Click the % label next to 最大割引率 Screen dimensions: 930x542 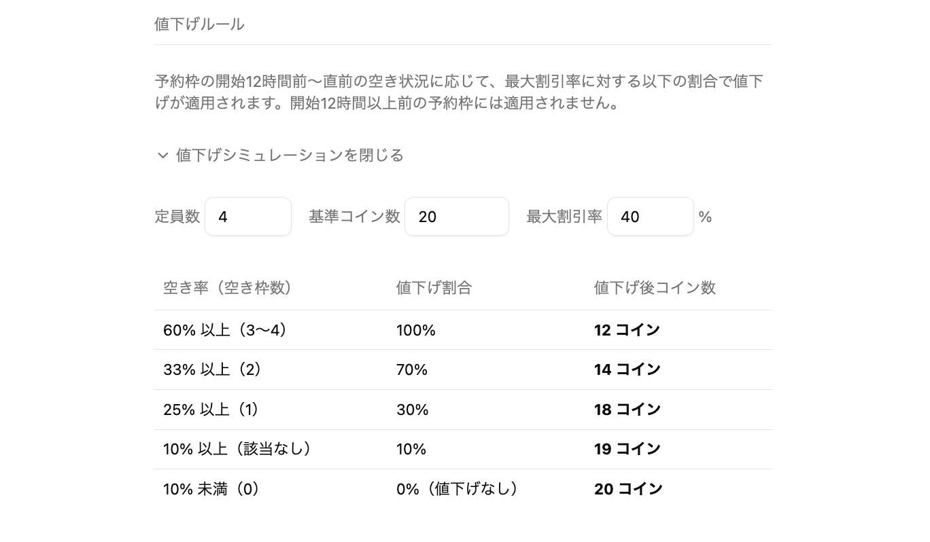(x=705, y=216)
